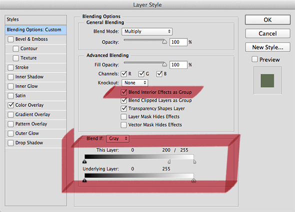This screenshot has width=295, height=212.
Task: Click the New Style... button
Action: [267, 47]
